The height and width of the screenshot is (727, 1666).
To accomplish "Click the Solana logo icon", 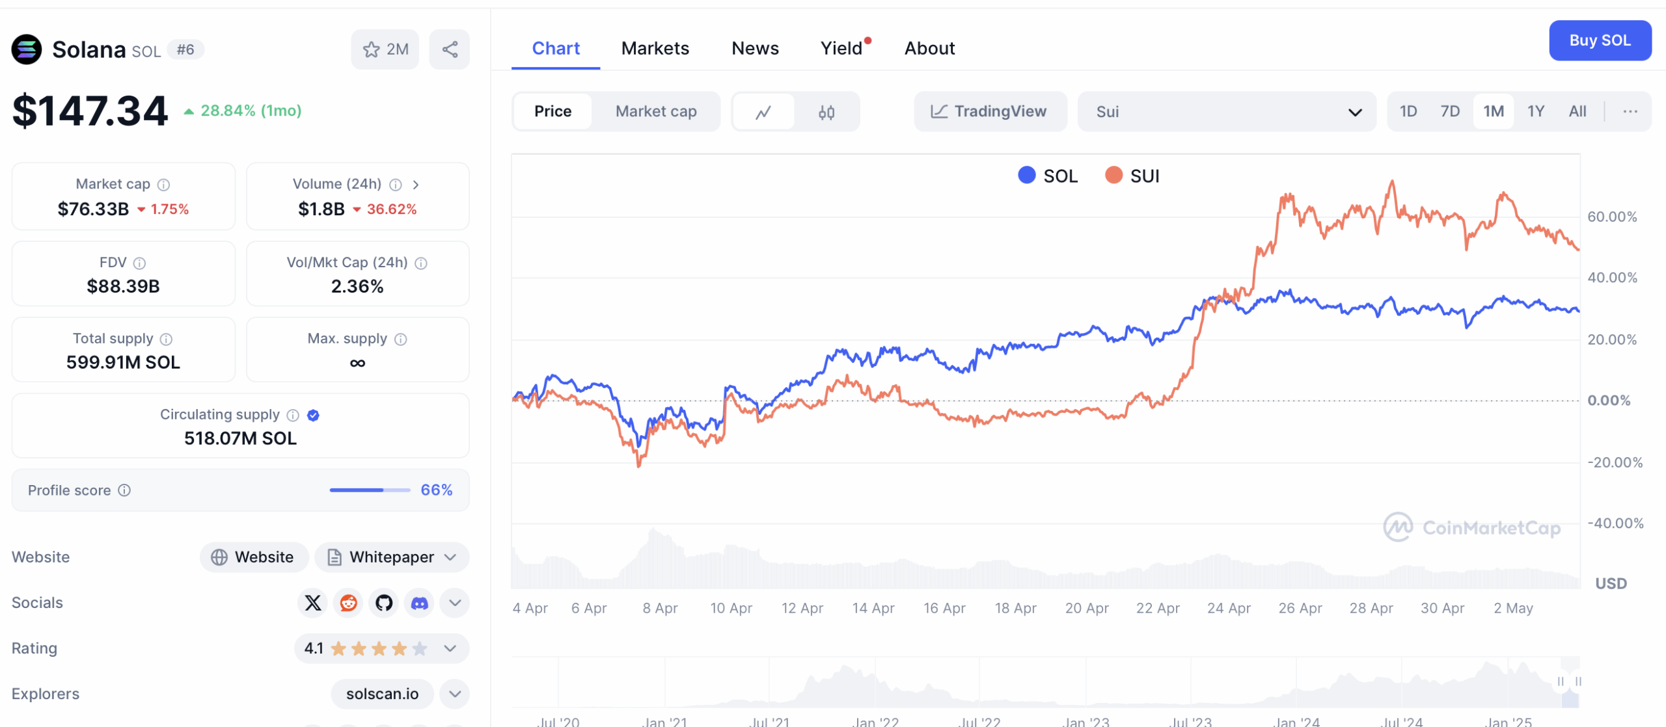I will (27, 49).
